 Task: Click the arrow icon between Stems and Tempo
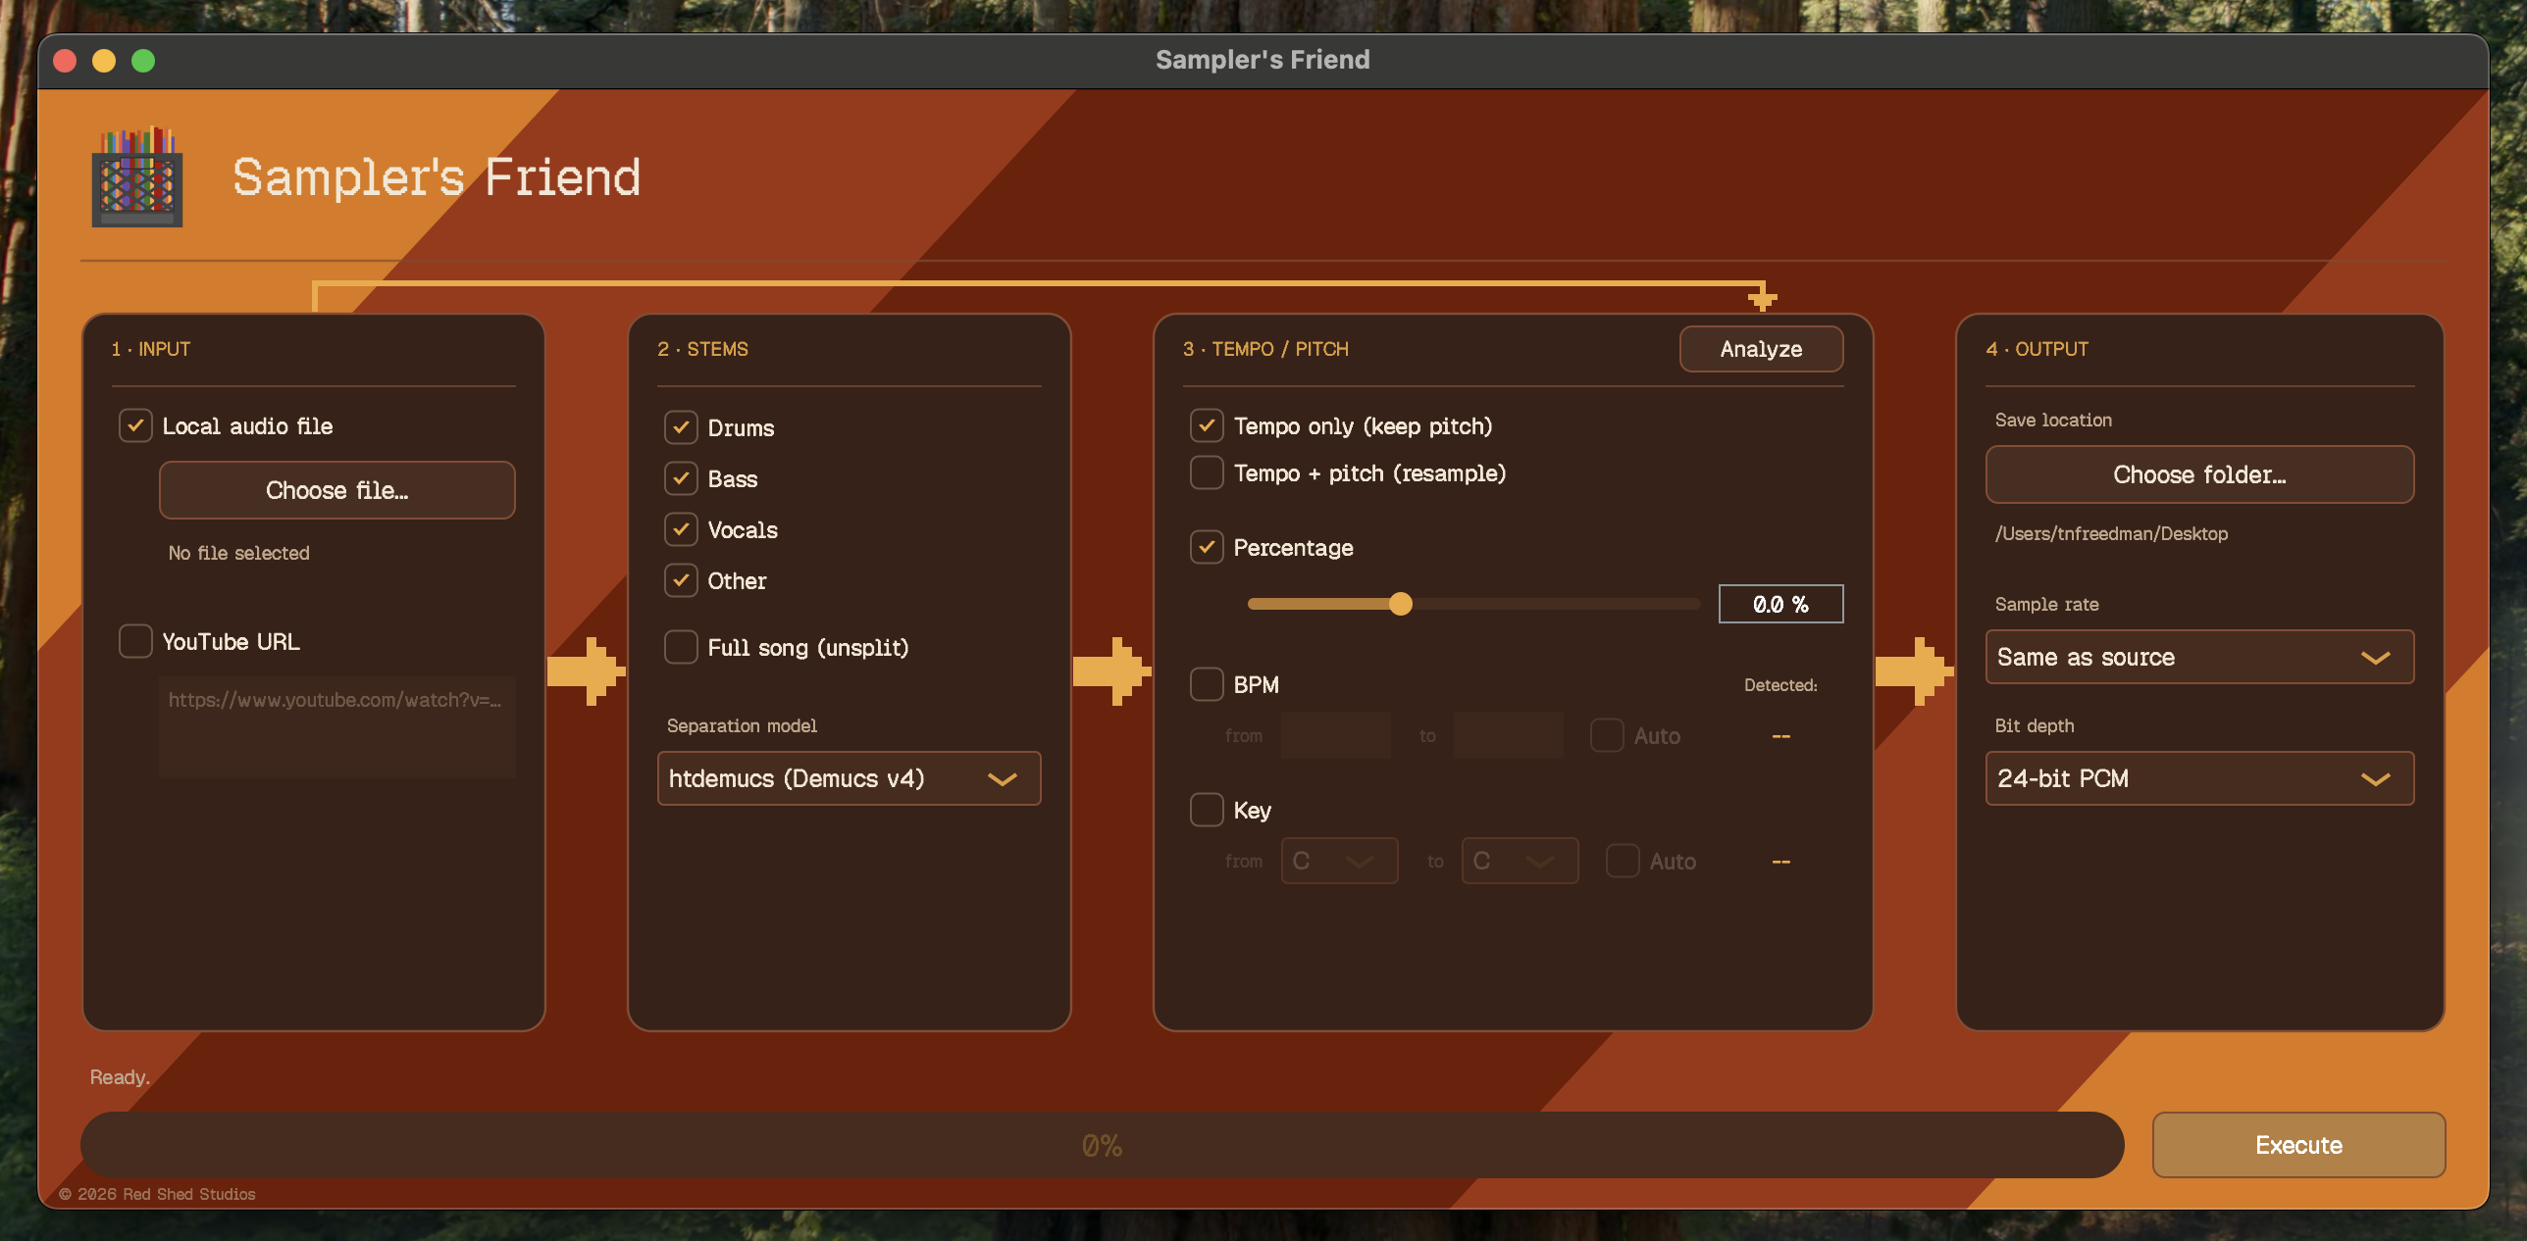(x=1111, y=671)
